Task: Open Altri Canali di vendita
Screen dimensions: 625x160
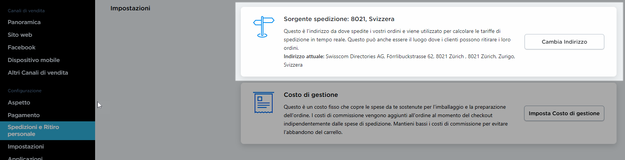Action: (x=38, y=73)
